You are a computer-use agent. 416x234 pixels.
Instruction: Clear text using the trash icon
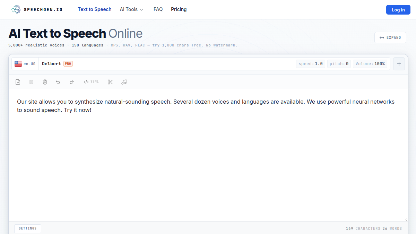coord(45,82)
